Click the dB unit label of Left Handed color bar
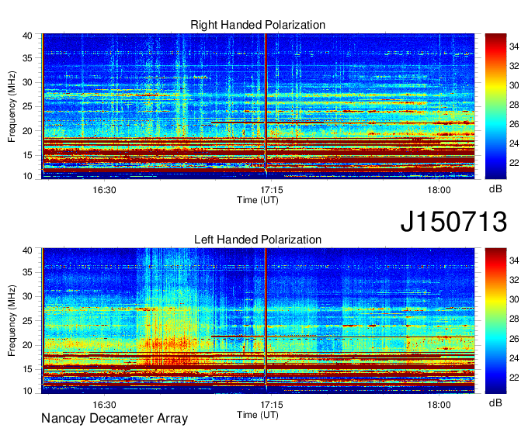Image resolution: width=528 pixels, height=428 pixels. [x=495, y=402]
